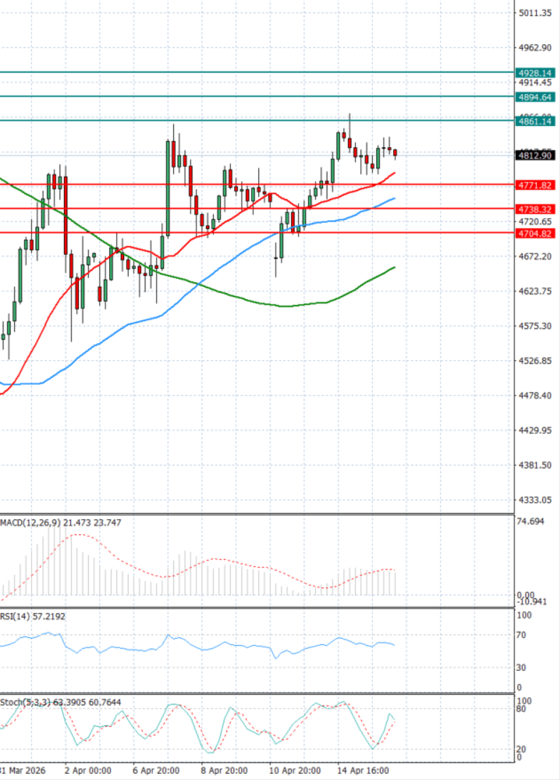Viewport: 560px width, 780px height.
Task: Click the 5011.35 price axis value
Action: point(535,13)
